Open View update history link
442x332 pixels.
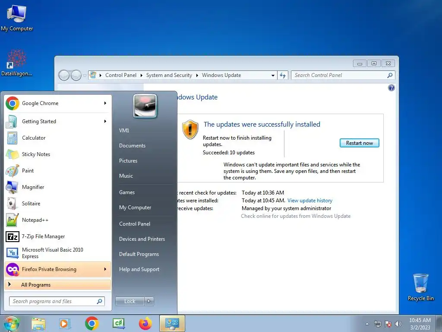pos(310,201)
